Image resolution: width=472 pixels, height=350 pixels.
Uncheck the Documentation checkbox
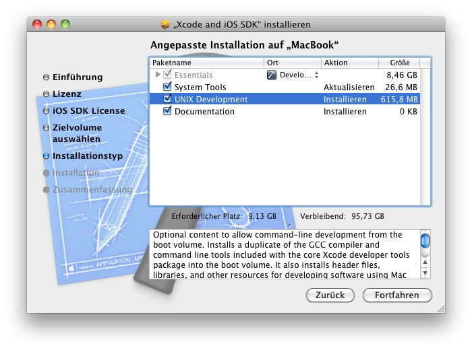(x=167, y=111)
